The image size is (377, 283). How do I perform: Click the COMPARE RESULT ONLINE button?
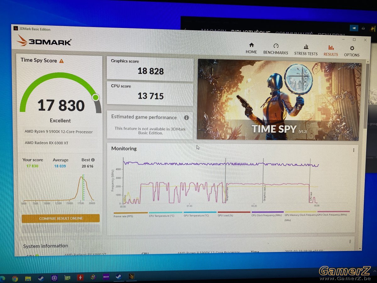point(61,218)
